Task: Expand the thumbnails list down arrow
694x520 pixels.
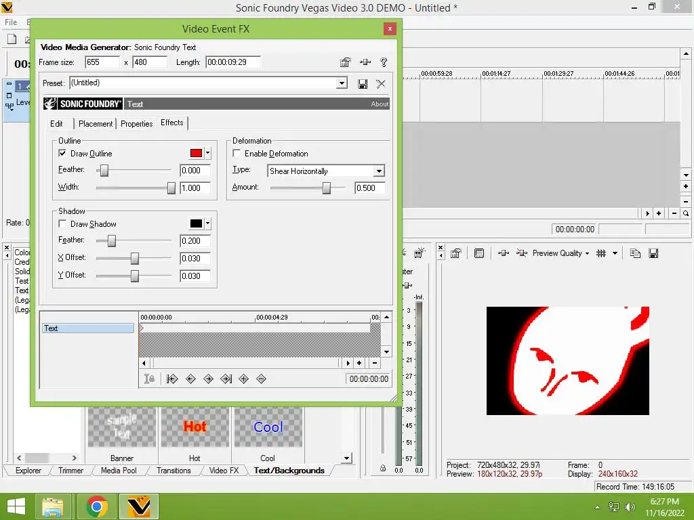Action: point(346,458)
